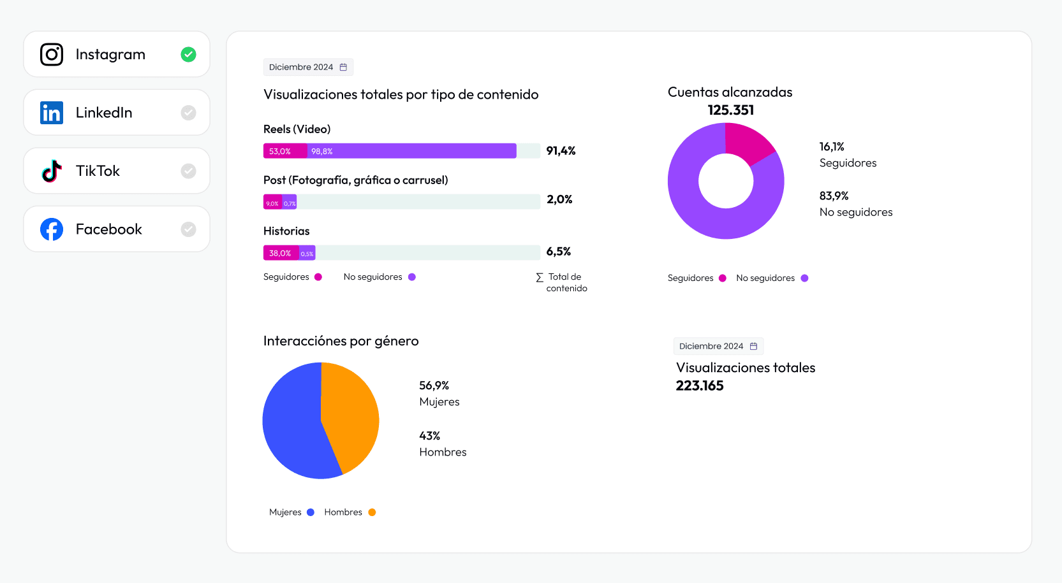
Task: Click the Visualizaciones totales value 223.165
Action: pos(700,385)
